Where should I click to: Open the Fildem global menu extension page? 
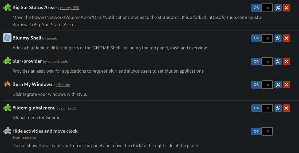tap(34, 108)
